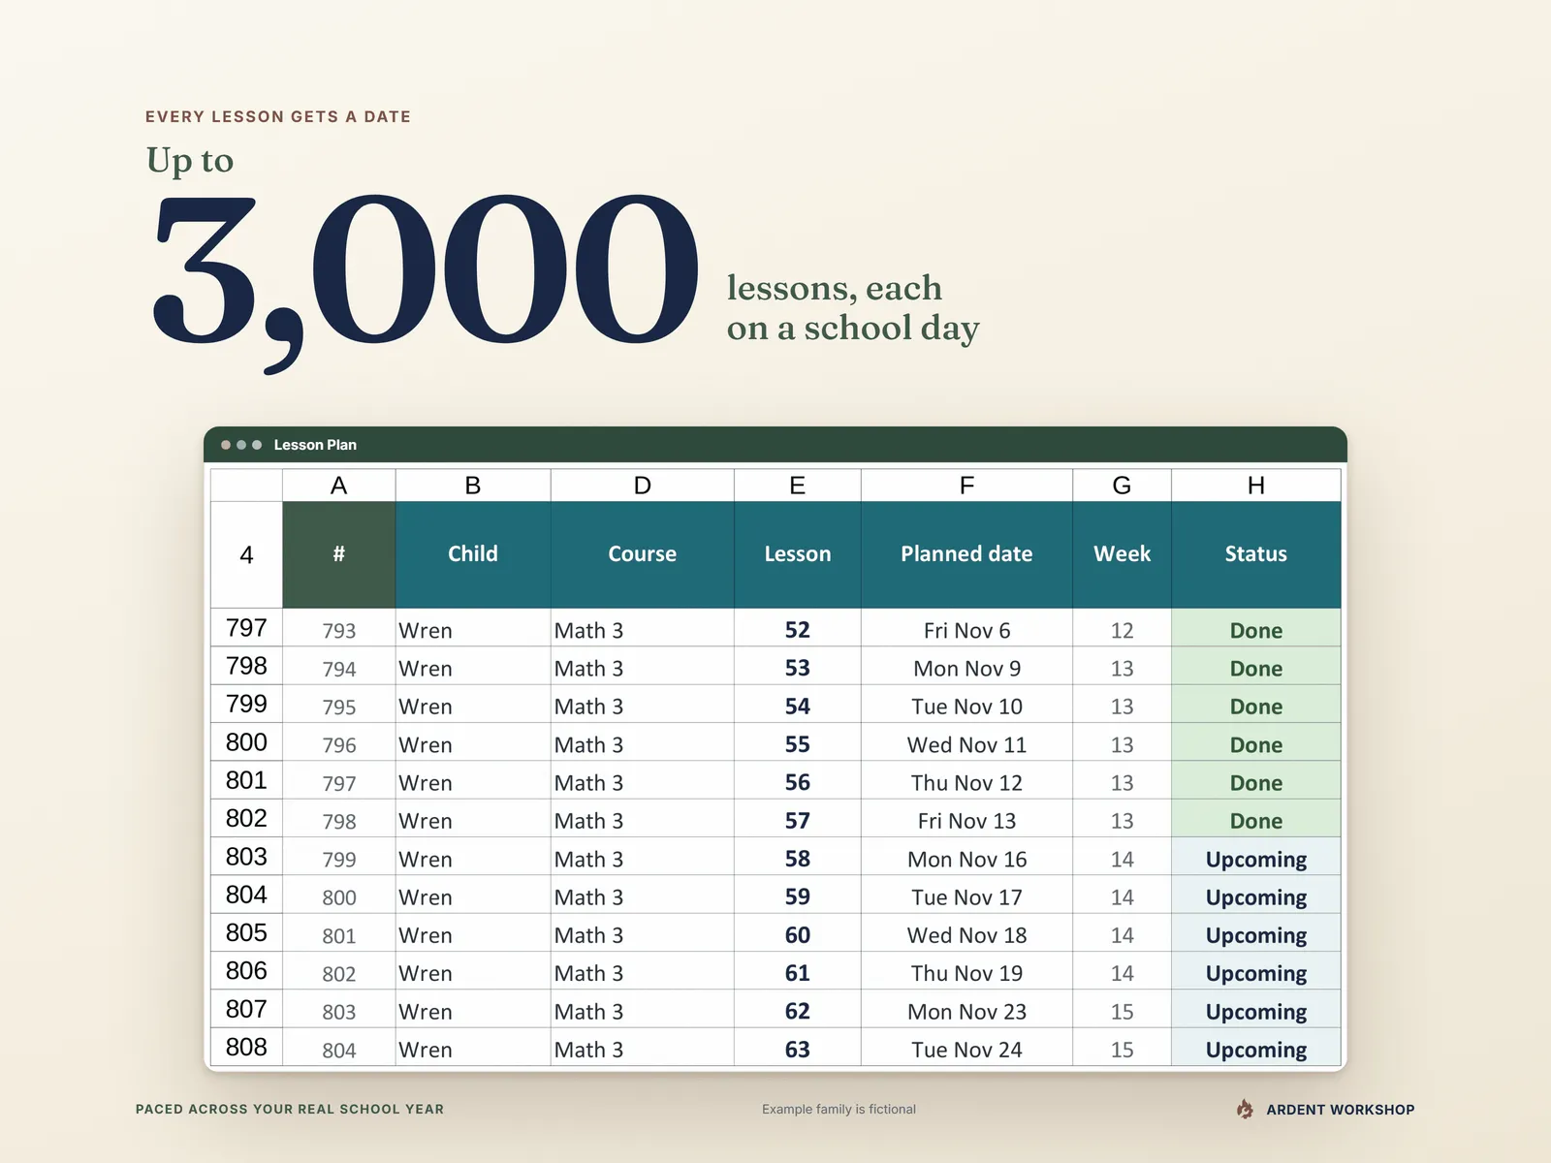This screenshot has width=1551, height=1163.
Task: Select row number 800
Action: 246,742
